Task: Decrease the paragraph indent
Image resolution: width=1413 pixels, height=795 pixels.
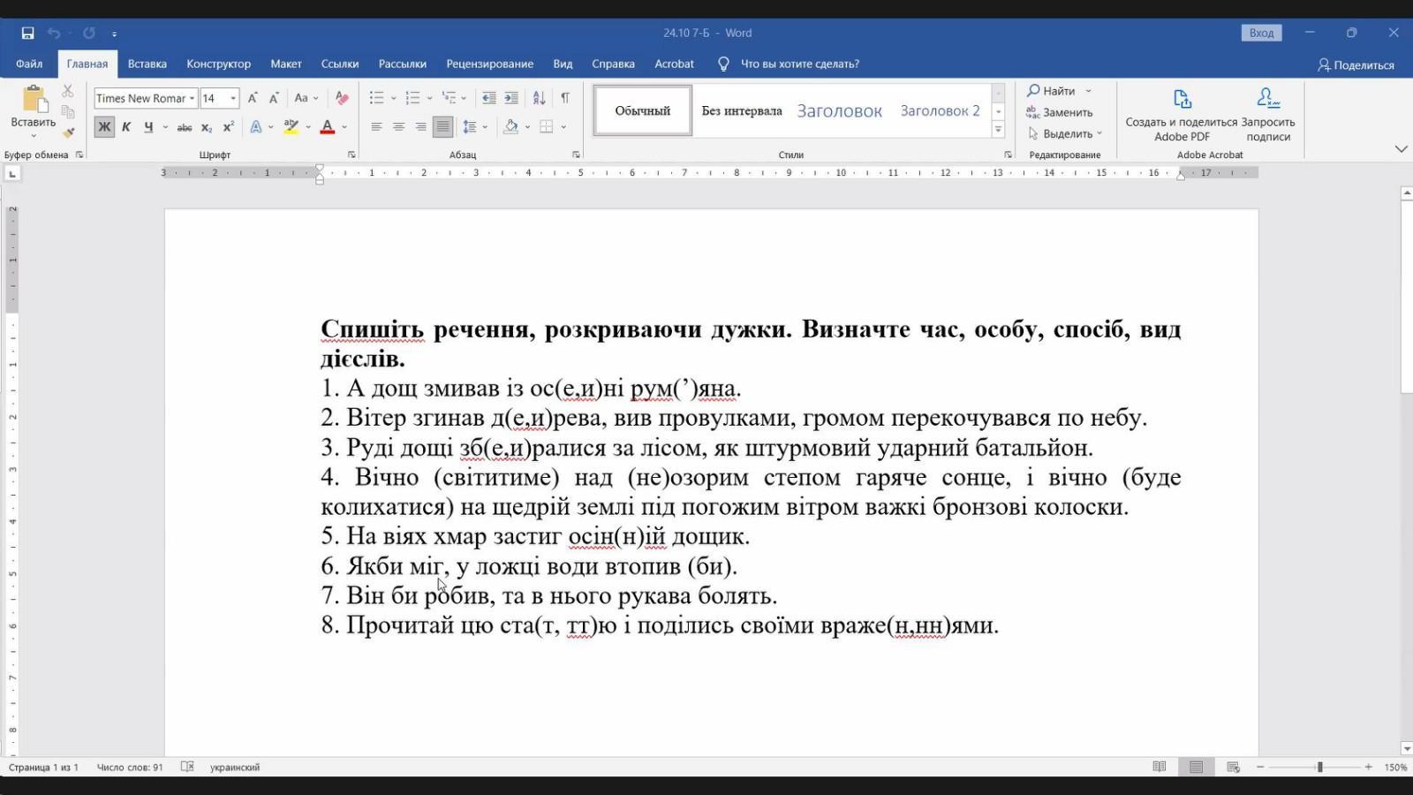Action: click(488, 98)
